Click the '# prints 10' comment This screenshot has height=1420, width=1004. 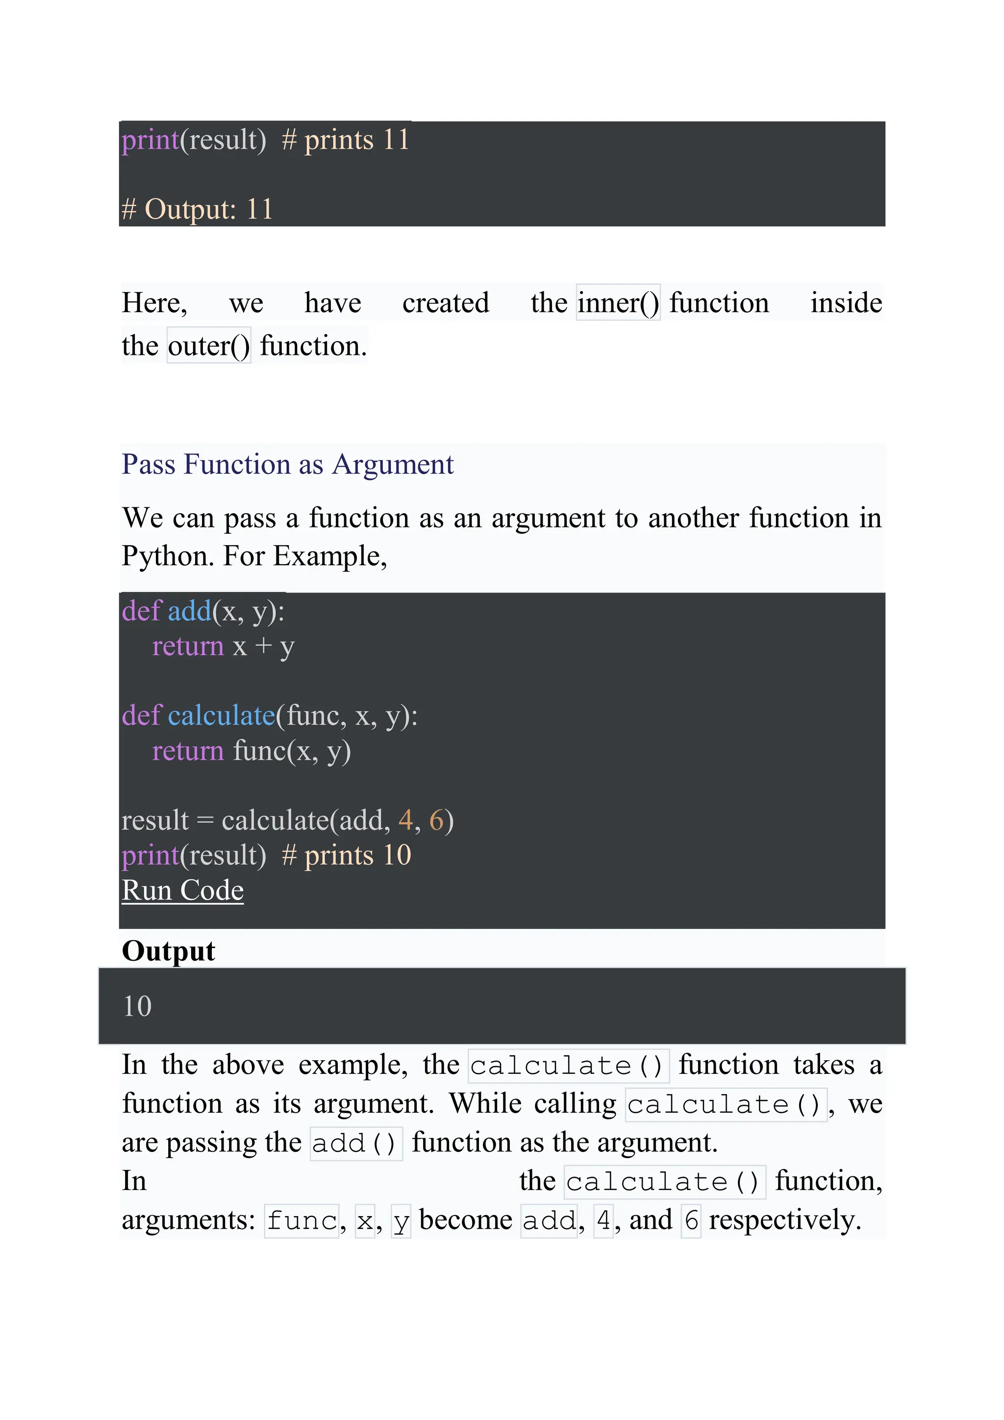[x=347, y=855]
